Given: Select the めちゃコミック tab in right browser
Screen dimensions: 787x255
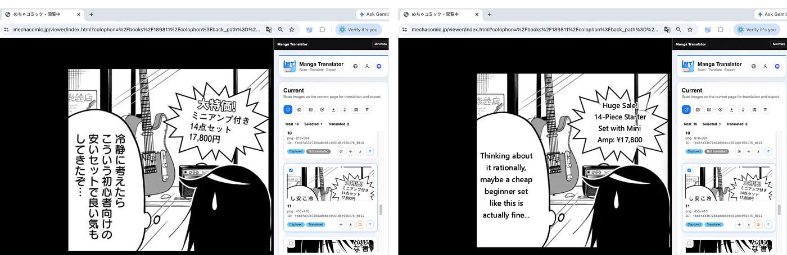Looking at the screenshot, I should (440, 14).
